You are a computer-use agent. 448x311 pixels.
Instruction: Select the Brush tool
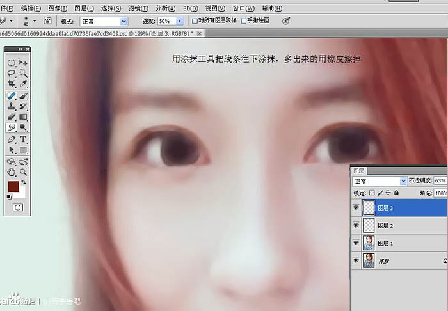[x=23, y=96]
